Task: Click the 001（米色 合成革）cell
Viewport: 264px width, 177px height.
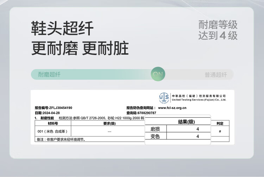Action: coord(52,131)
